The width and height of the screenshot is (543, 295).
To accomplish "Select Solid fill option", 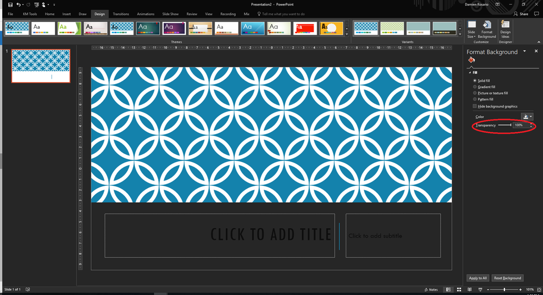I will pos(482,80).
